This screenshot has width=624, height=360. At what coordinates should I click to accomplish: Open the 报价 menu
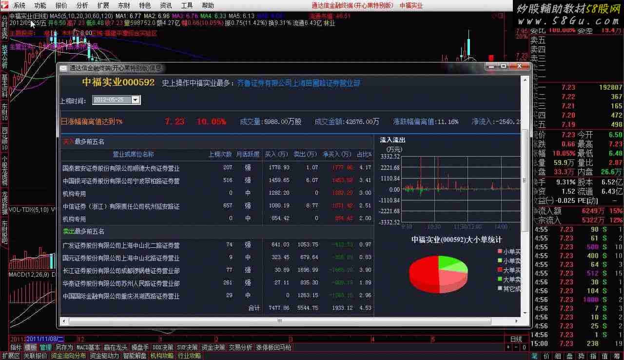click(61, 6)
